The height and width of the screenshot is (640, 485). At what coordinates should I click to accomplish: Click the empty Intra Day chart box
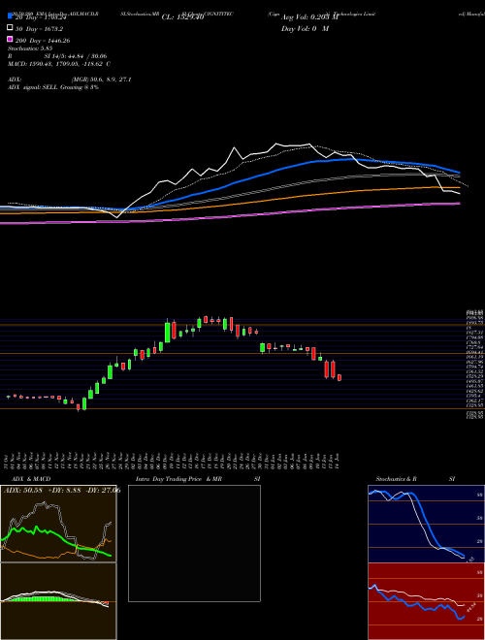click(194, 543)
